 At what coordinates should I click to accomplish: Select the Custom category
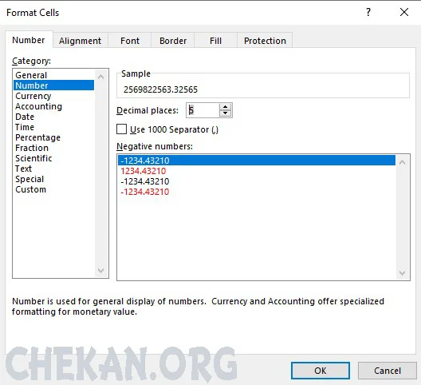(53, 189)
